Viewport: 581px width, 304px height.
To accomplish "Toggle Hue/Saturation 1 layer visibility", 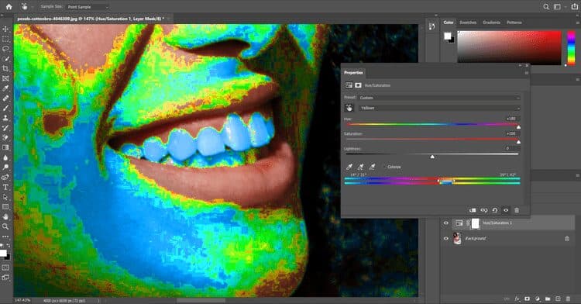I will tap(446, 223).
